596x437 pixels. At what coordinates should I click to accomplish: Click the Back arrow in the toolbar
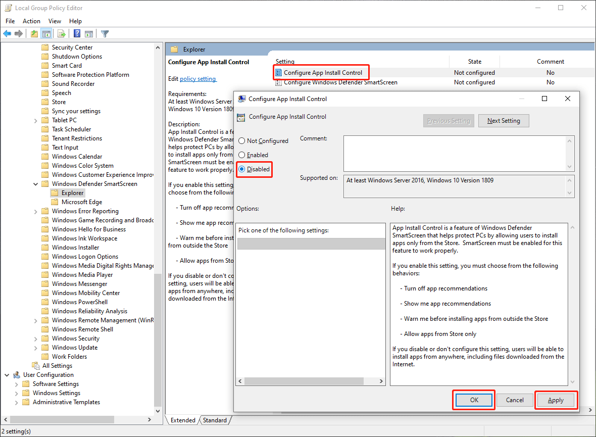coord(7,34)
